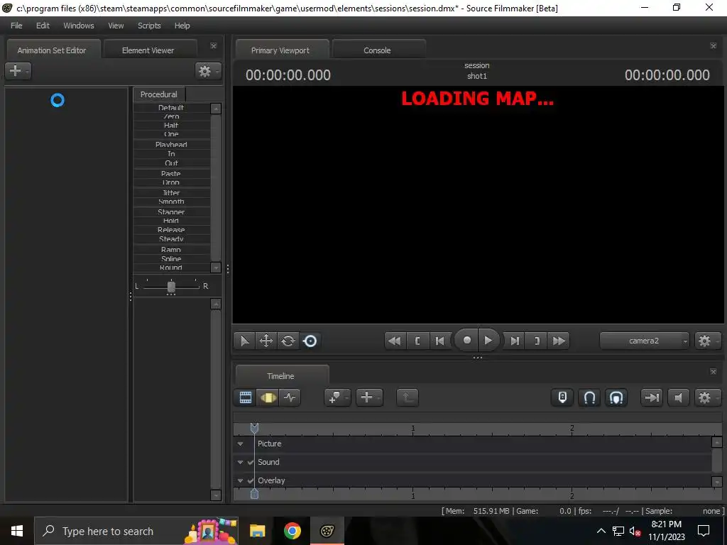
Task: Collapse the Picture track arrow
Action: point(240,444)
